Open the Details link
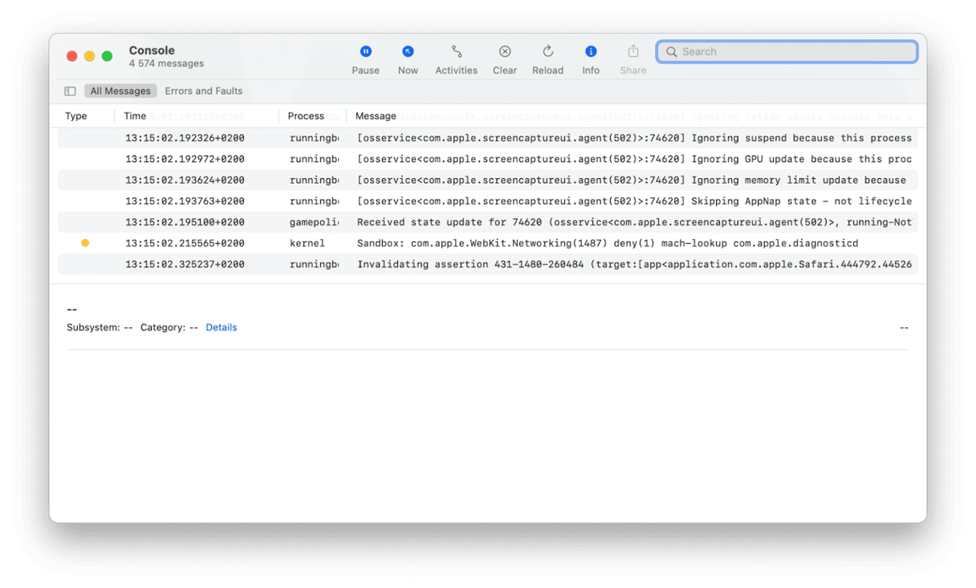Screen dimensions: 976x588 pos(221,327)
